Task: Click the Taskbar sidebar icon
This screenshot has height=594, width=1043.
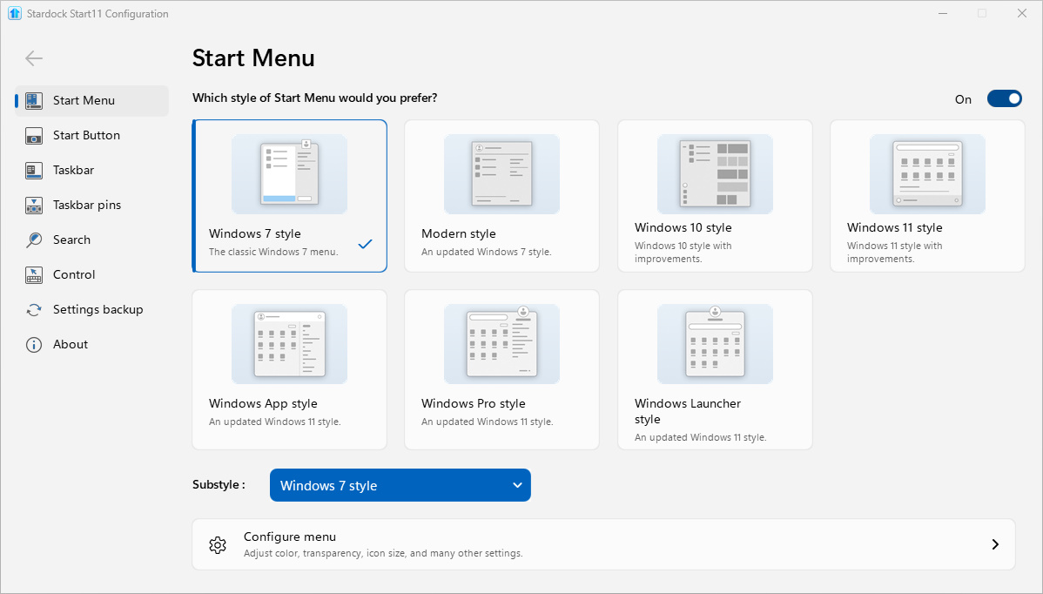Action: (34, 171)
